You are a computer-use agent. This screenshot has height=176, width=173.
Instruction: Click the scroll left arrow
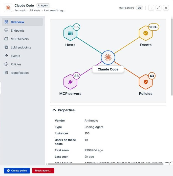(x=46, y=164)
